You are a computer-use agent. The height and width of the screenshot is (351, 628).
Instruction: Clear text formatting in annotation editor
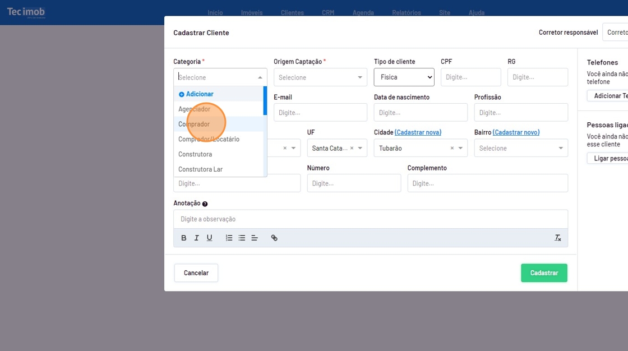[558, 238]
